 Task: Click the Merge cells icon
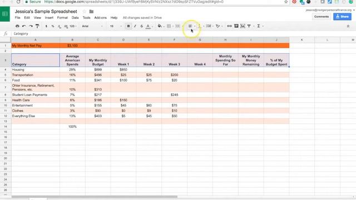[x=177, y=26]
